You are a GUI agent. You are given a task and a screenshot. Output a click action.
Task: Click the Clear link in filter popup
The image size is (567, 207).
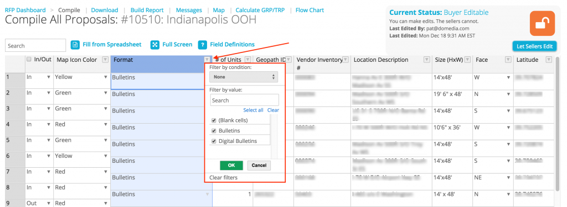click(273, 110)
